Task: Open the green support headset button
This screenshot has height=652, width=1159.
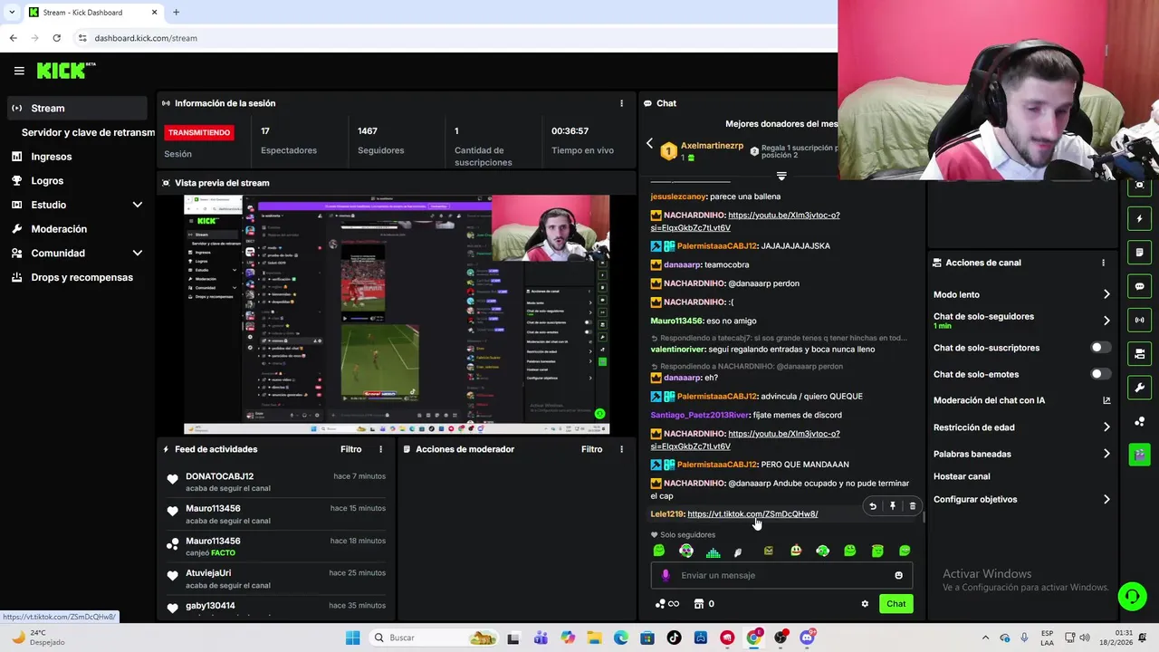Action: pyautogui.click(x=1132, y=596)
